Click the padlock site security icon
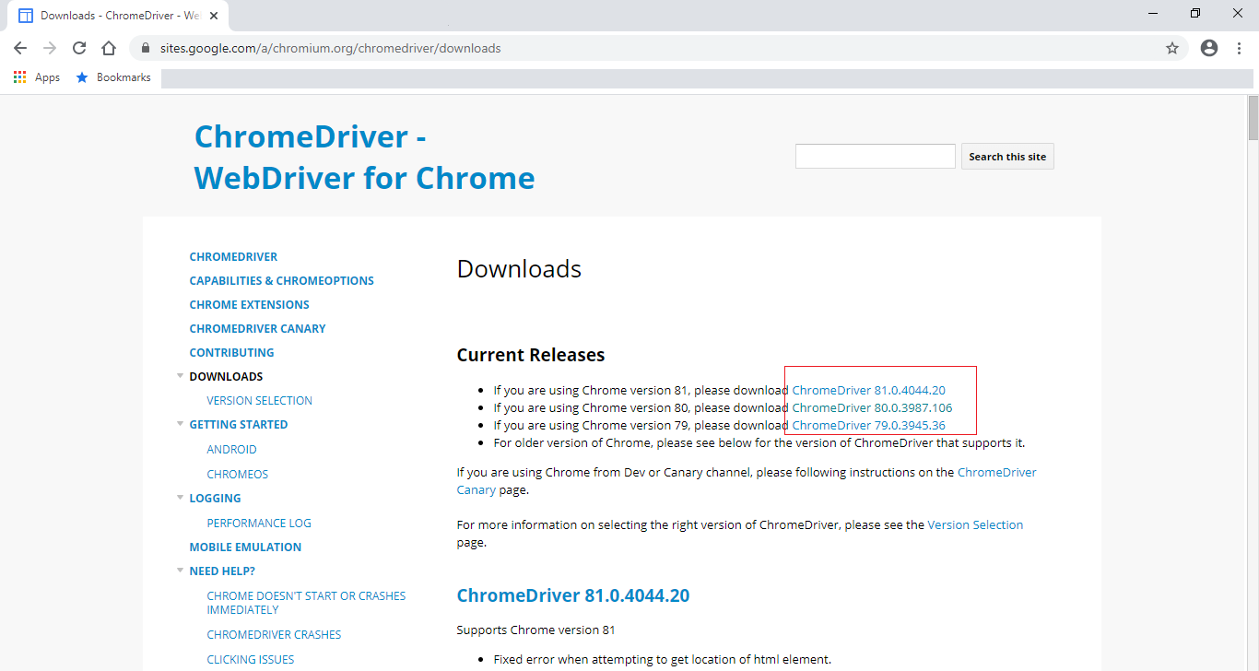 (x=146, y=48)
